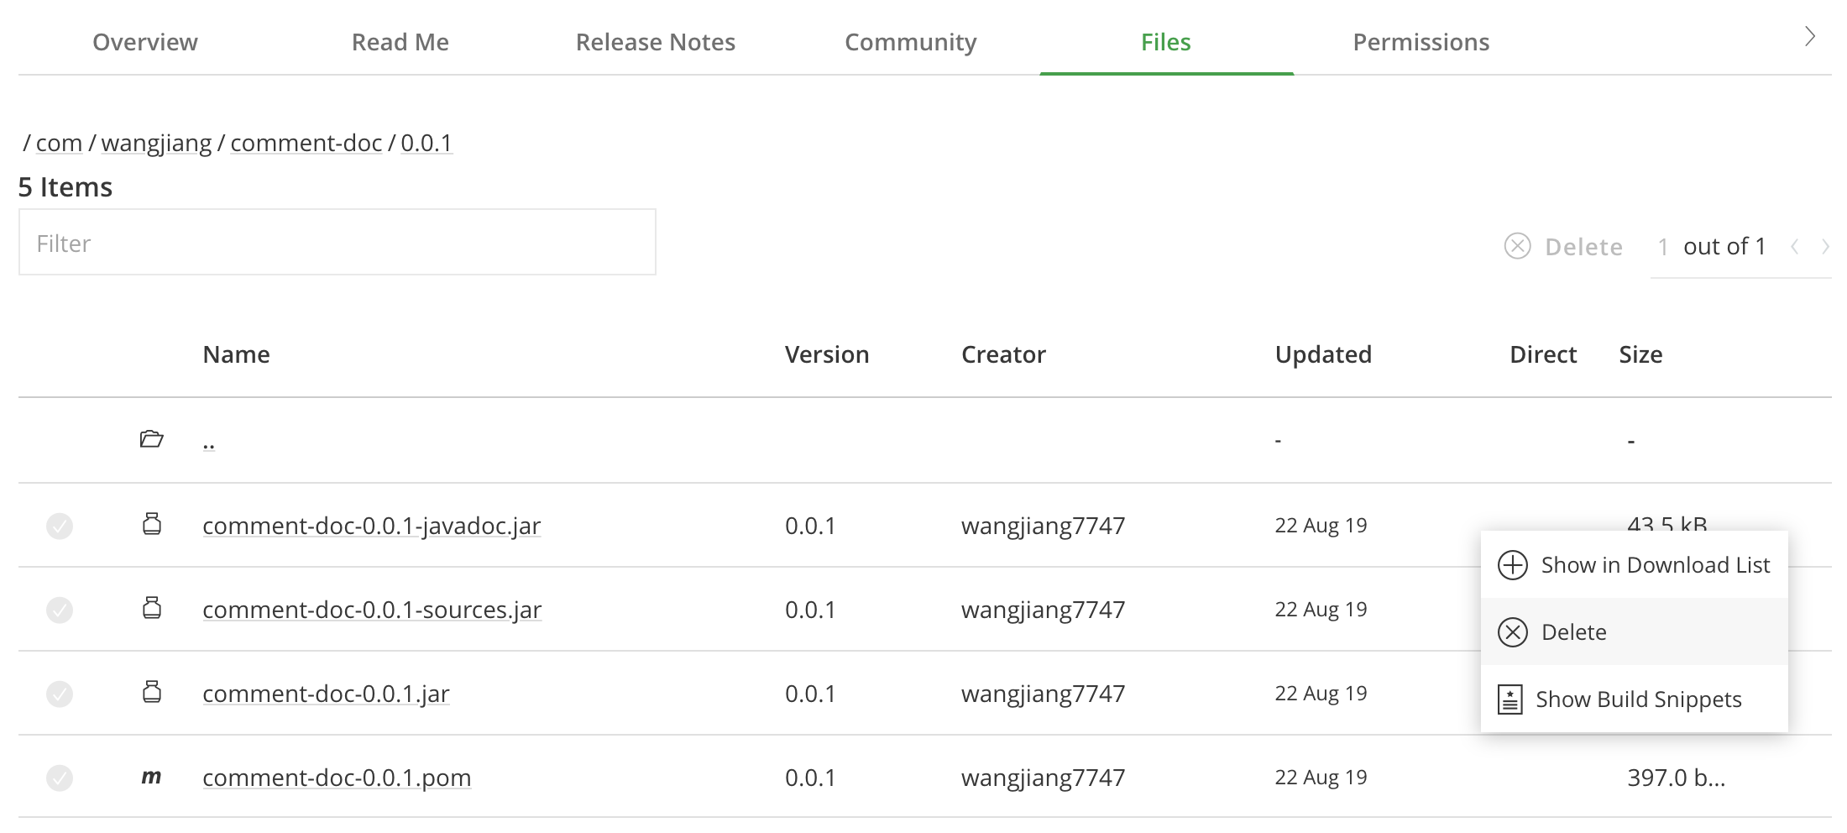Screen dimensions: 1847x833
Task: Click the plus icon for Show in Download List
Action: pos(1513,565)
